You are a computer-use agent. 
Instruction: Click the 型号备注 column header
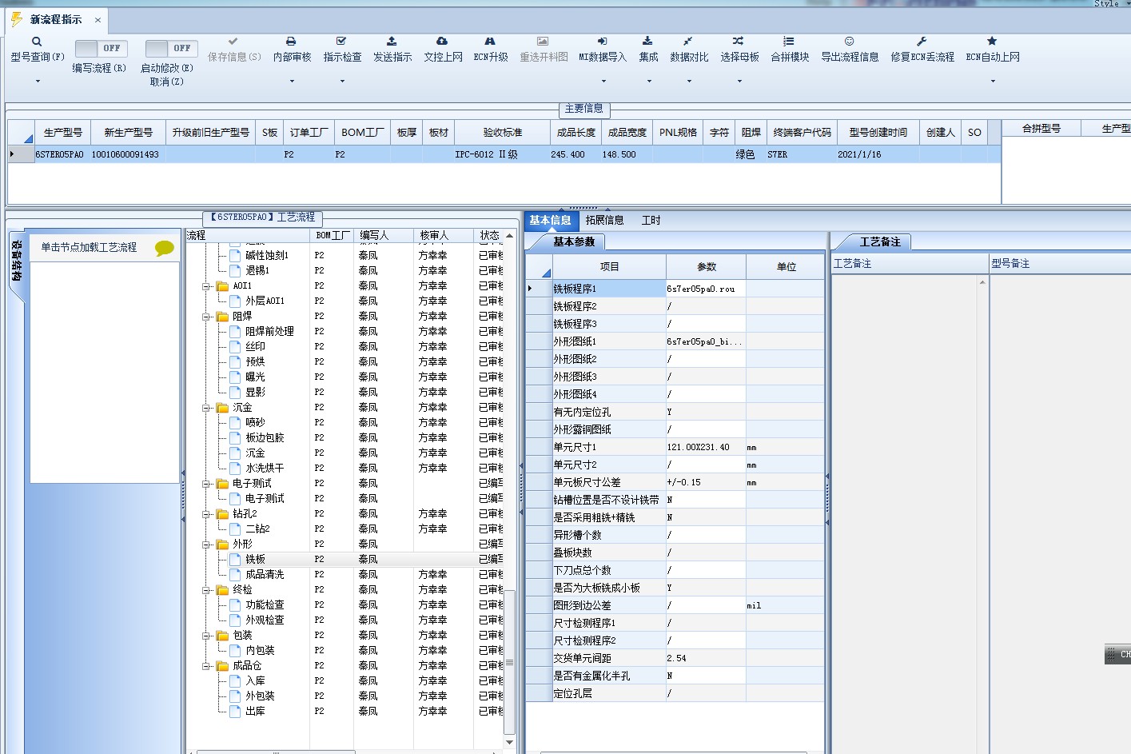click(x=1059, y=263)
